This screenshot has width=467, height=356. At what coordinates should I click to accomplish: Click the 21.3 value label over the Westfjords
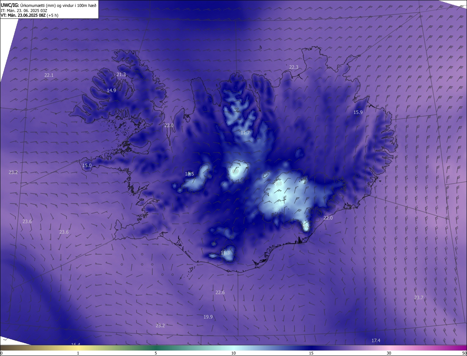point(121,74)
